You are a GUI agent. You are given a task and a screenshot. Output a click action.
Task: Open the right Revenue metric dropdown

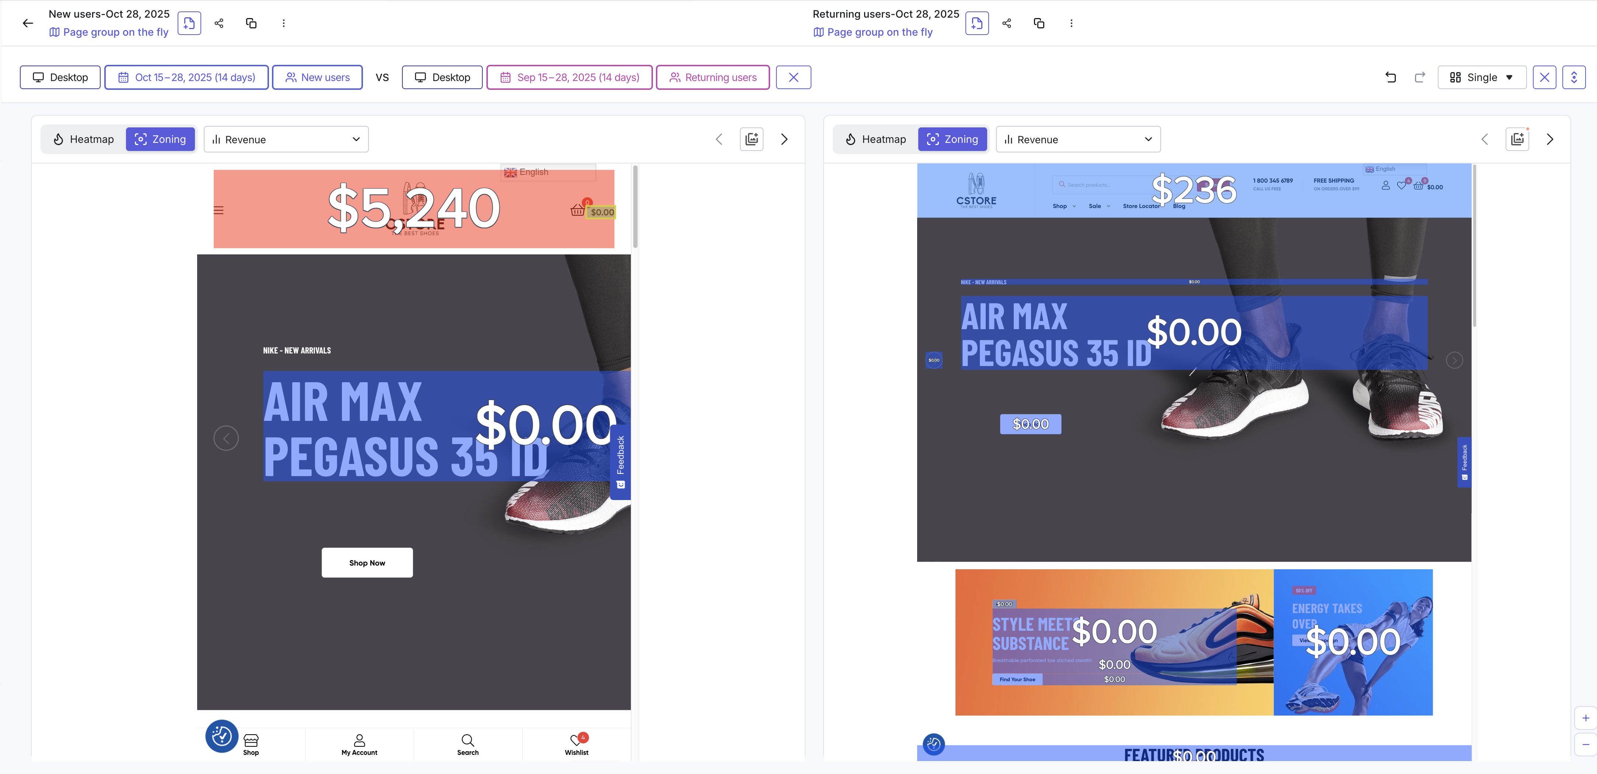pyautogui.click(x=1079, y=140)
